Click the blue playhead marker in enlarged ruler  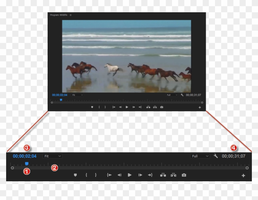[x=27, y=163]
